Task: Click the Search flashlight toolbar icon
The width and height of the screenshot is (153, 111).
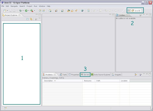Action: (76, 11)
